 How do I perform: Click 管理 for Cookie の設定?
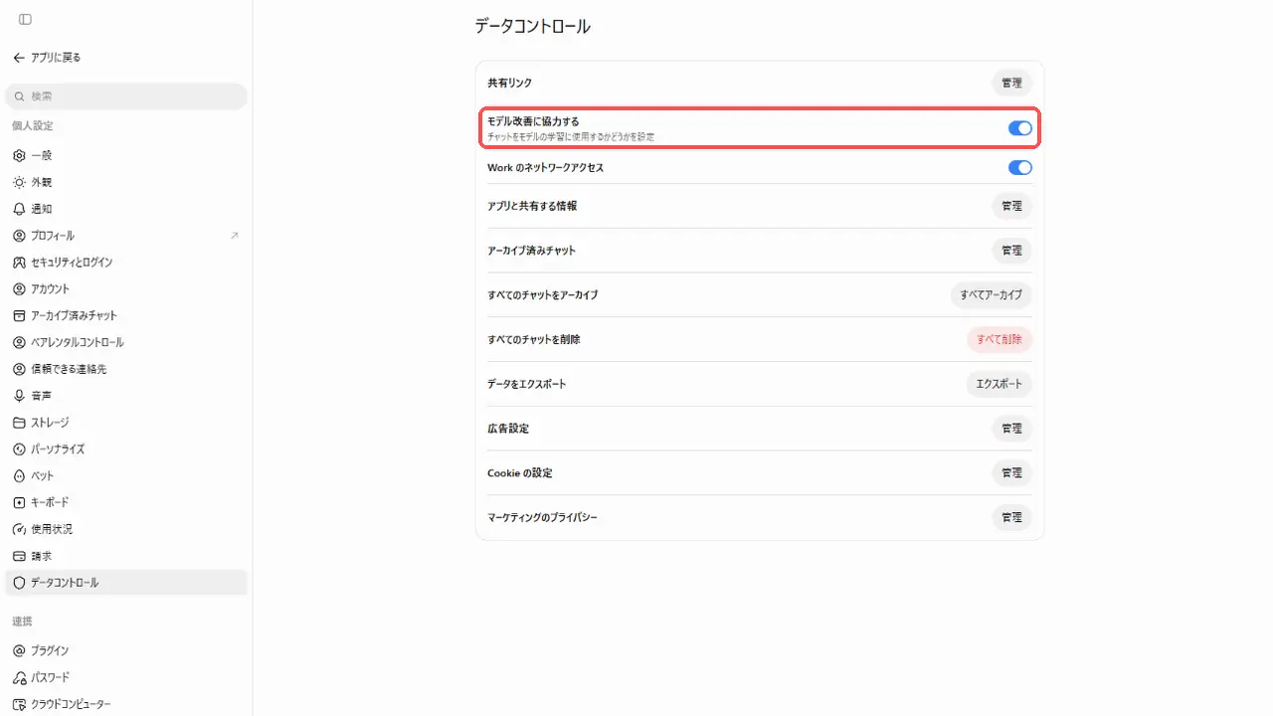pos(1011,473)
